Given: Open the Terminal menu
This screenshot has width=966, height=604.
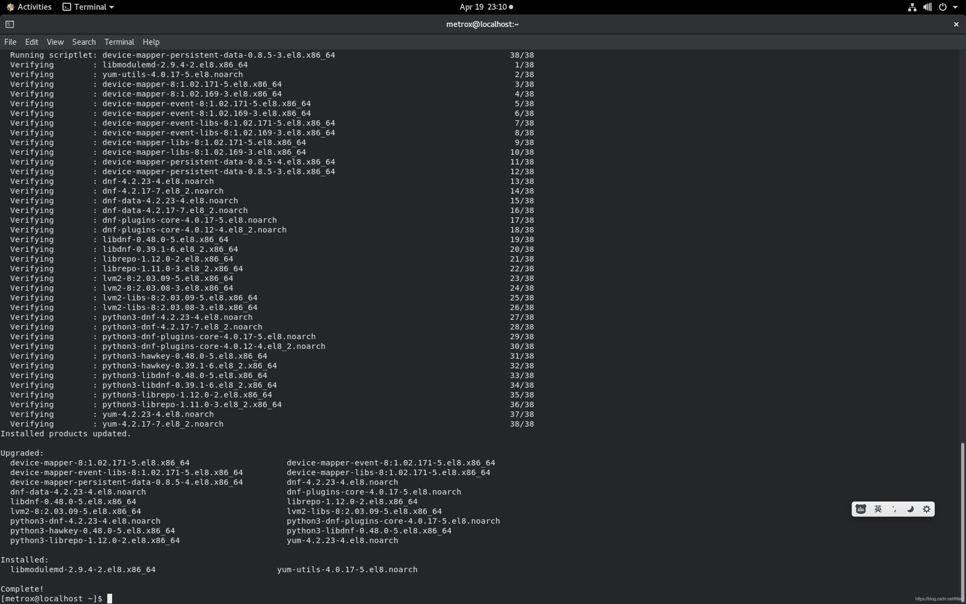Looking at the screenshot, I should point(119,42).
